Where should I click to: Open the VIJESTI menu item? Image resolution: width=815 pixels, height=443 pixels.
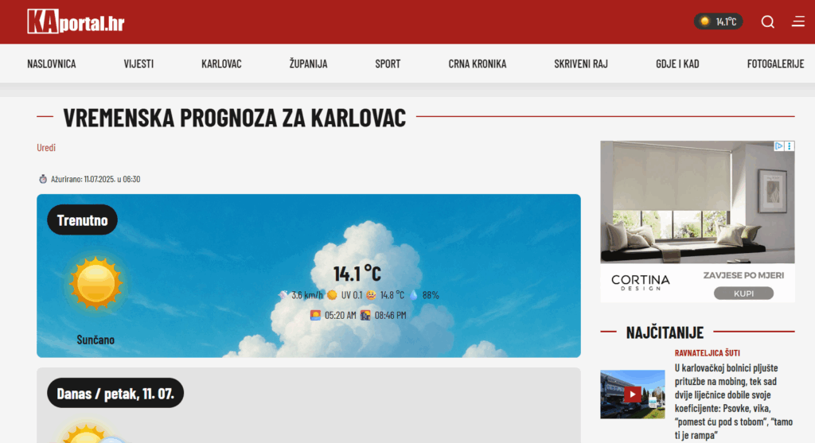pyautogui.click(x=138, y=64)
